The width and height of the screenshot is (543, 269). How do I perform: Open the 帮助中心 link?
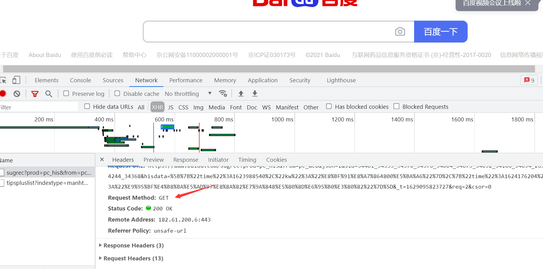[134, 55]
